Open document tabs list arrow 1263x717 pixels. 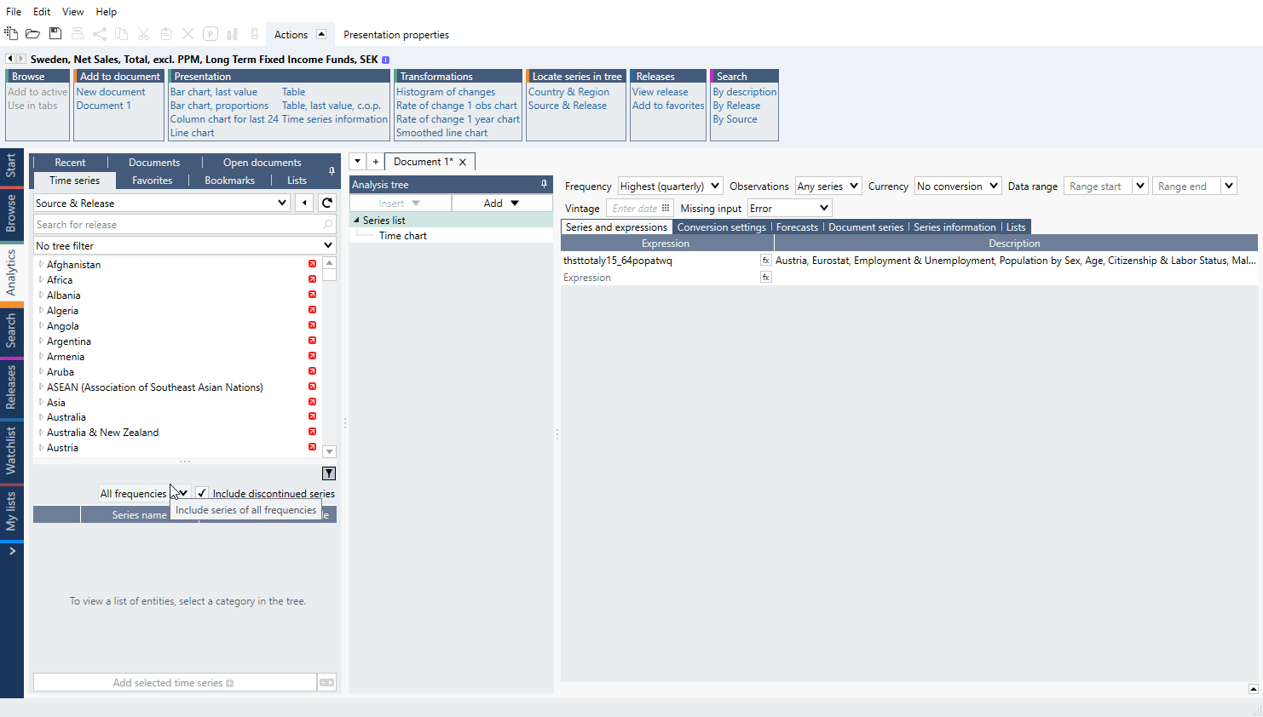(358, 162)
